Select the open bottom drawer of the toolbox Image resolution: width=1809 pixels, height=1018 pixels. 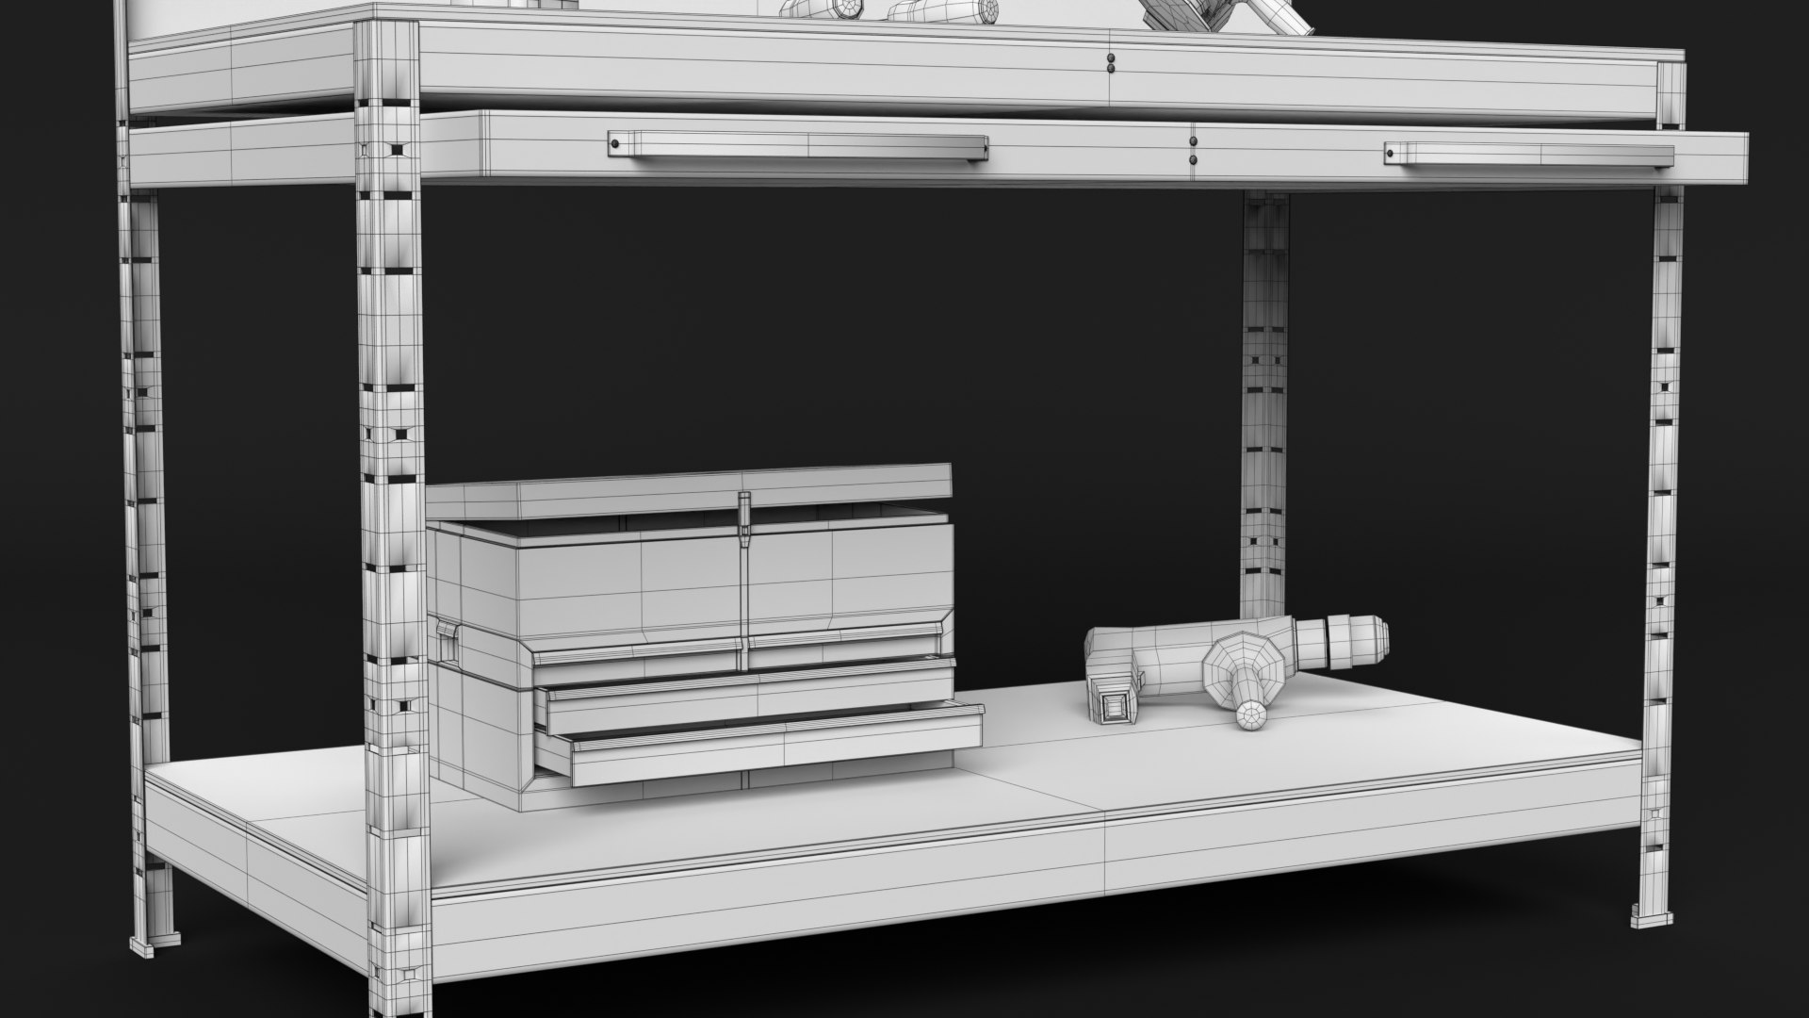(x=758, y=744)
